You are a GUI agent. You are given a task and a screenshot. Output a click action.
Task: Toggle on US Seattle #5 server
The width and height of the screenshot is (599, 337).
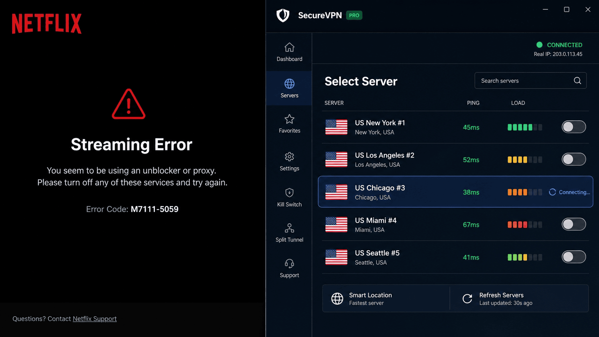pyautogui.click(x=574, y=257)
